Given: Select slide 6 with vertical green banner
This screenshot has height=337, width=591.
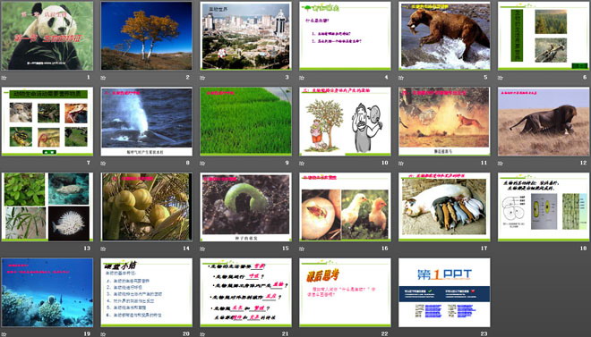Looking at the screenshot, I should 544,36.
